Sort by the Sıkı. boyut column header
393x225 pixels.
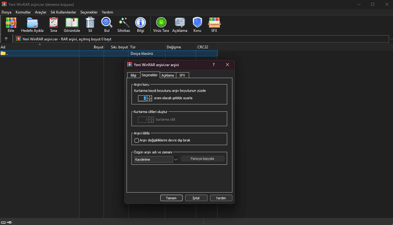click(x=116, y=47)
